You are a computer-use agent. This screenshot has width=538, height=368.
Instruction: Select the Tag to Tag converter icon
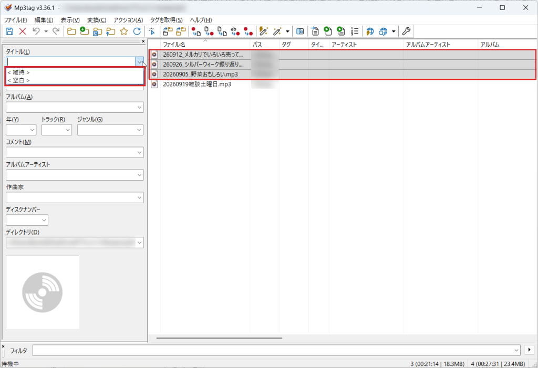click(x=249, y=31)
